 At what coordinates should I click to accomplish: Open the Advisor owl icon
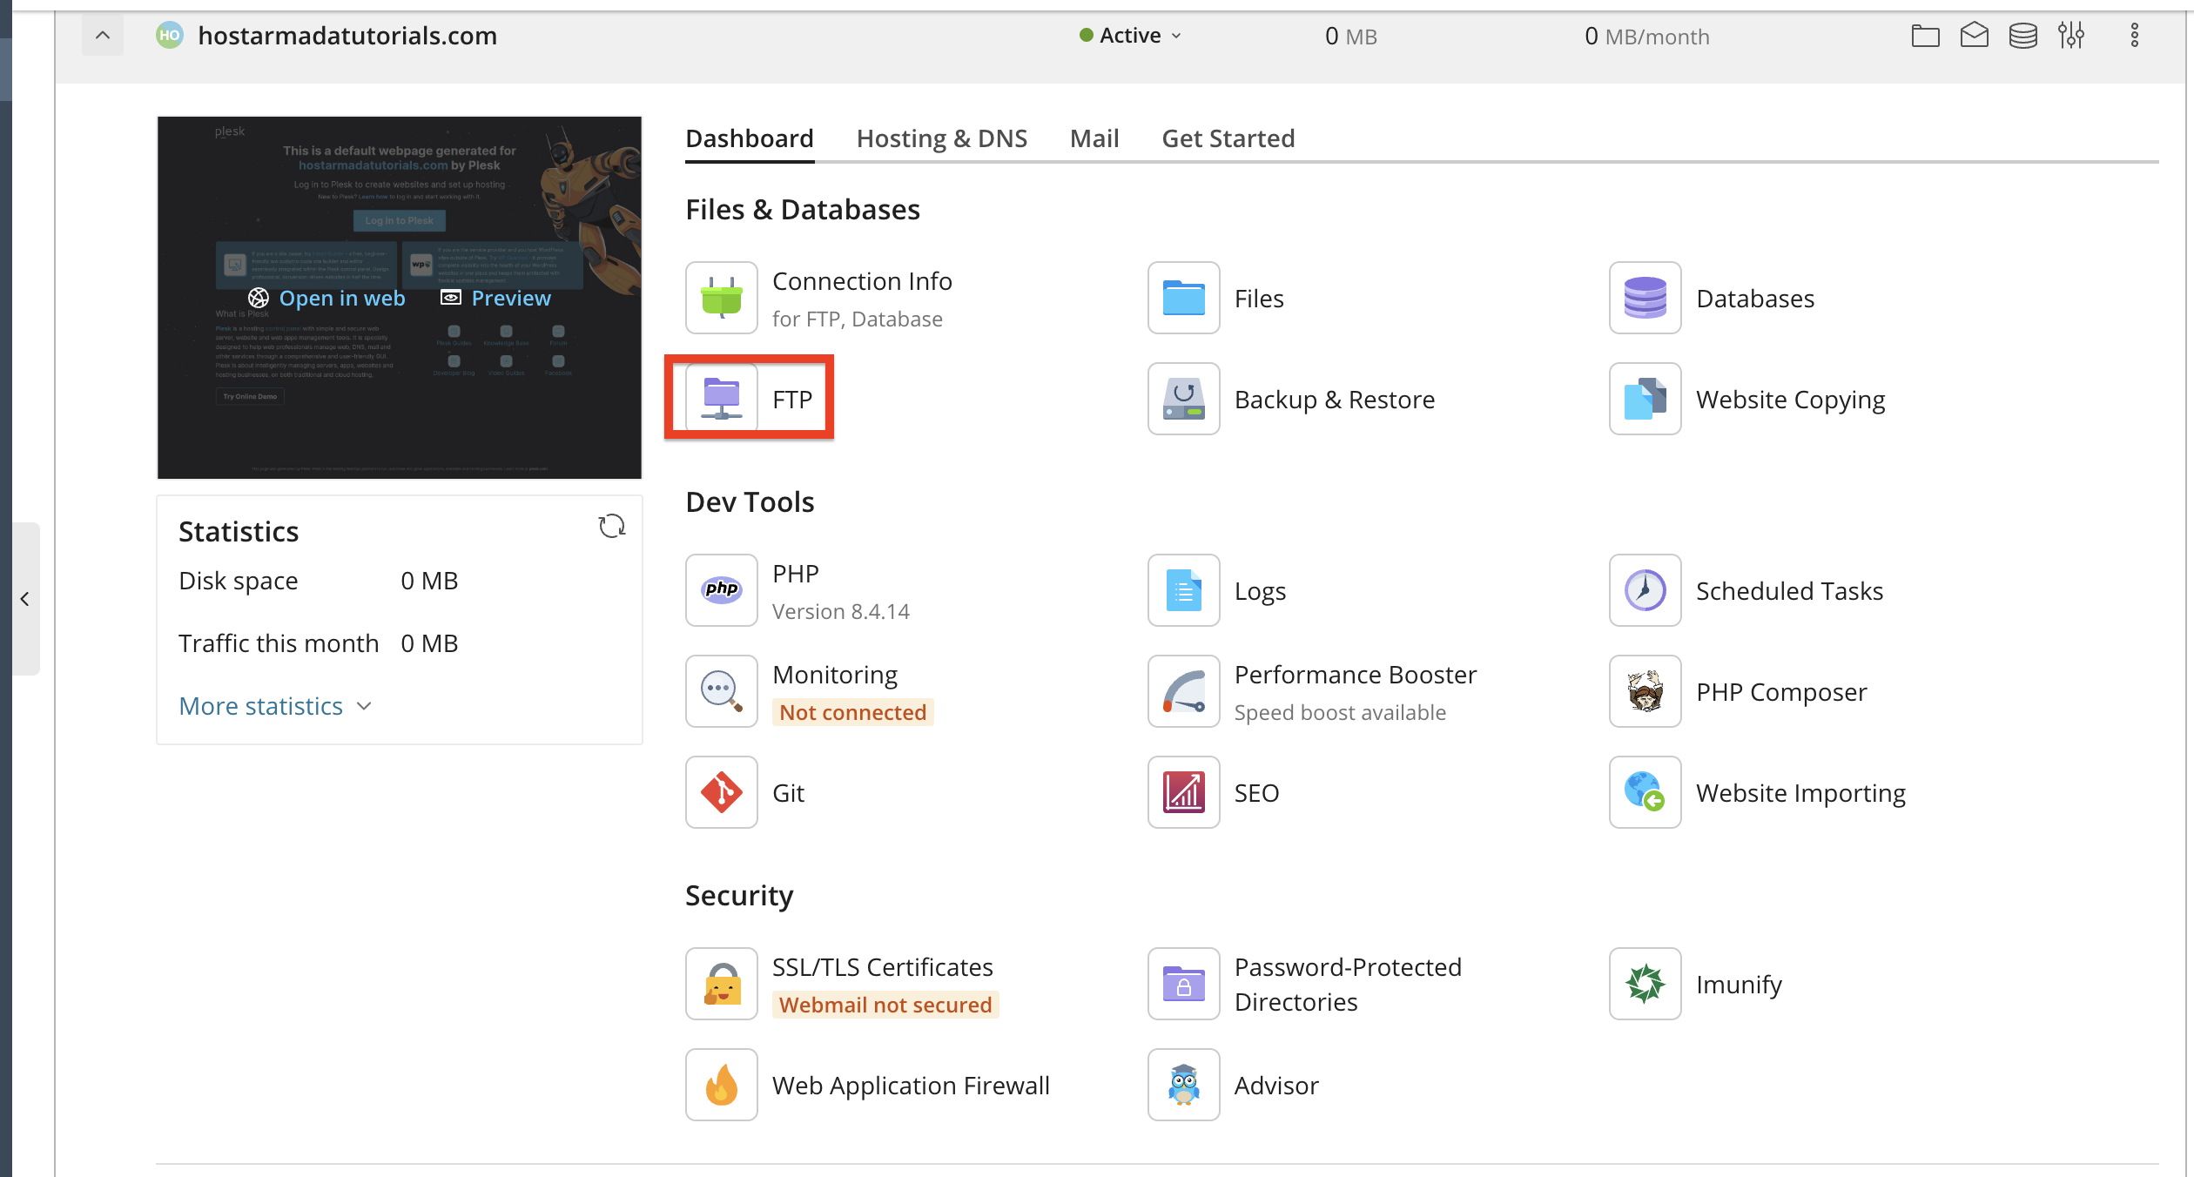pos(1184,1085)
